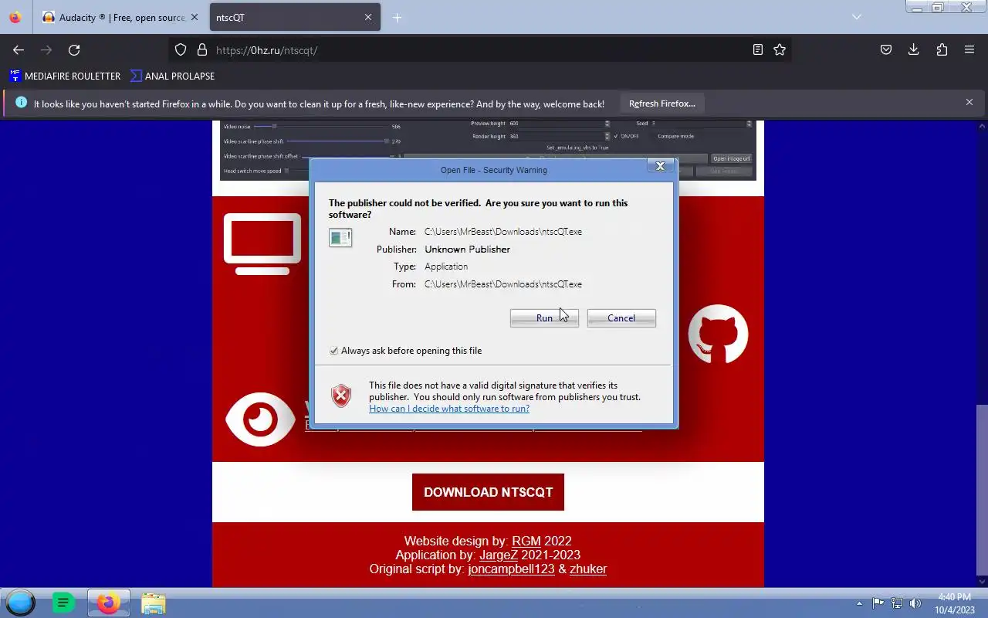Screen dimensions: 988x618
Task: Toggle the ON/OFF checkbox in ntscQT preview
Action: (616, 136)
